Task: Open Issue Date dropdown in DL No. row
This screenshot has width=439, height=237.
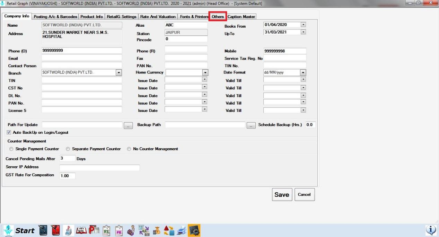Action: [204, 94]
